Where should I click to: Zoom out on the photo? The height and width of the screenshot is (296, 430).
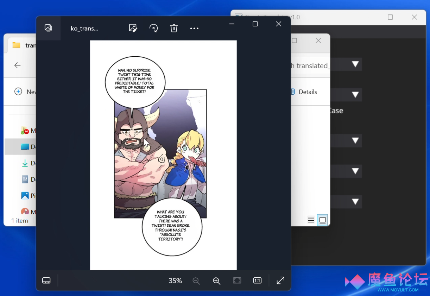tap(196, 281)
